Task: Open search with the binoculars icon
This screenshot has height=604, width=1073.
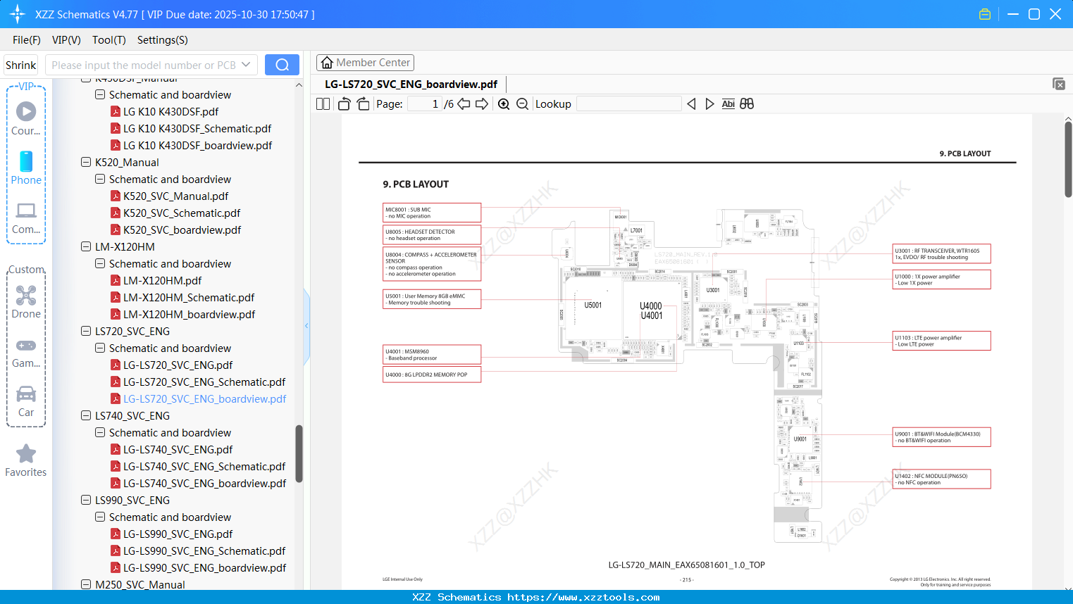Action: [747, 103]
